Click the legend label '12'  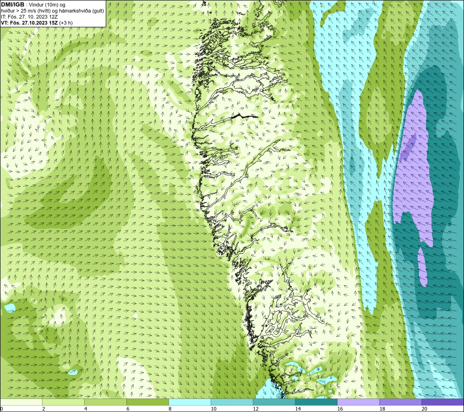pos(256,409)
